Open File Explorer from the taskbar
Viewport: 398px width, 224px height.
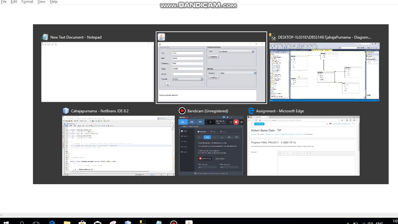pos(67,222)
